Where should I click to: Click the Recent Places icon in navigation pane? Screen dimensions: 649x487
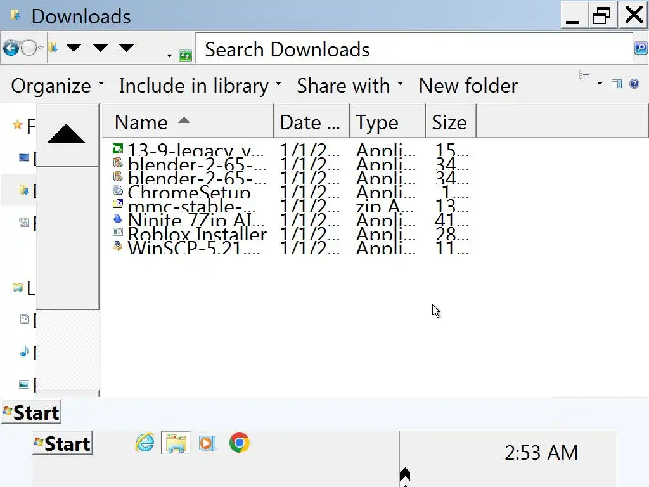[24, 223]
